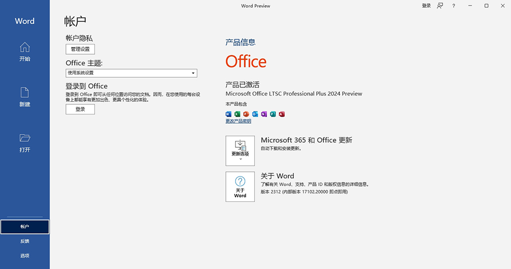
Task: Click the Word title in the sidebar
Action: pos(25,21)
